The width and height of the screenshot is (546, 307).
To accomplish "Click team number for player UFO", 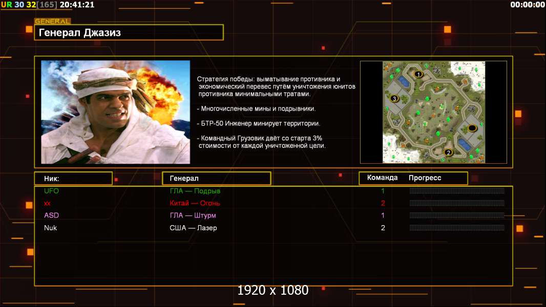I will click(383, 191).
